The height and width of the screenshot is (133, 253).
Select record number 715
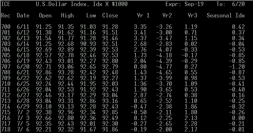coord(6,112)
